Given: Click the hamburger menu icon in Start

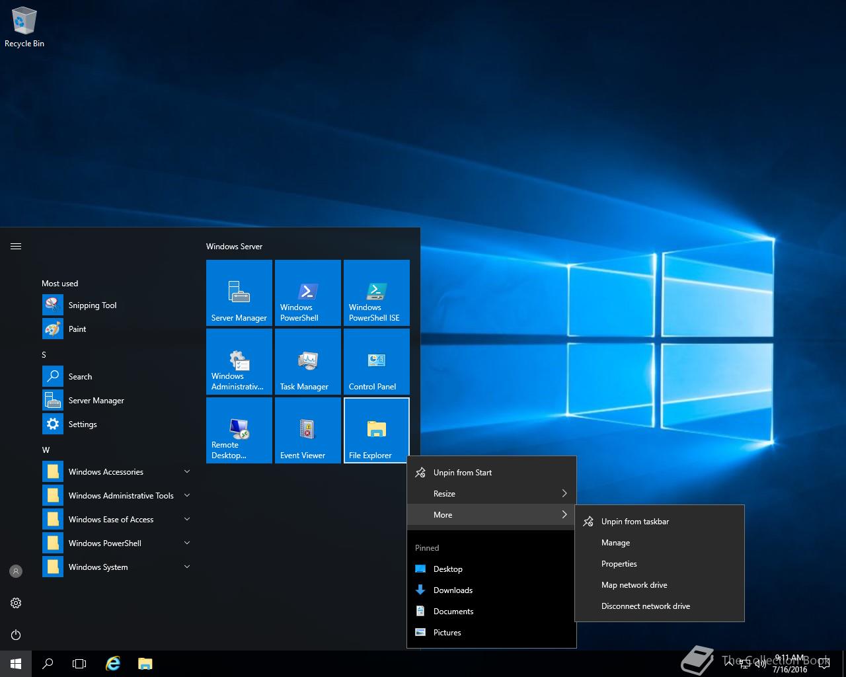Looking at the screenshot, I should coord(16,247).
